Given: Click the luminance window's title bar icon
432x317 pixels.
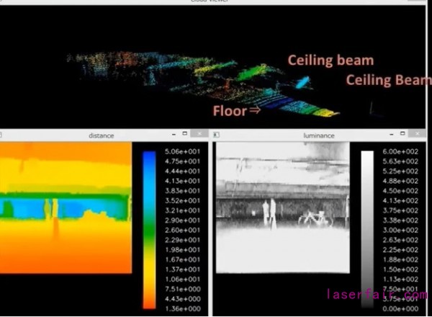Looking at the screenshot, I should 217,135.
